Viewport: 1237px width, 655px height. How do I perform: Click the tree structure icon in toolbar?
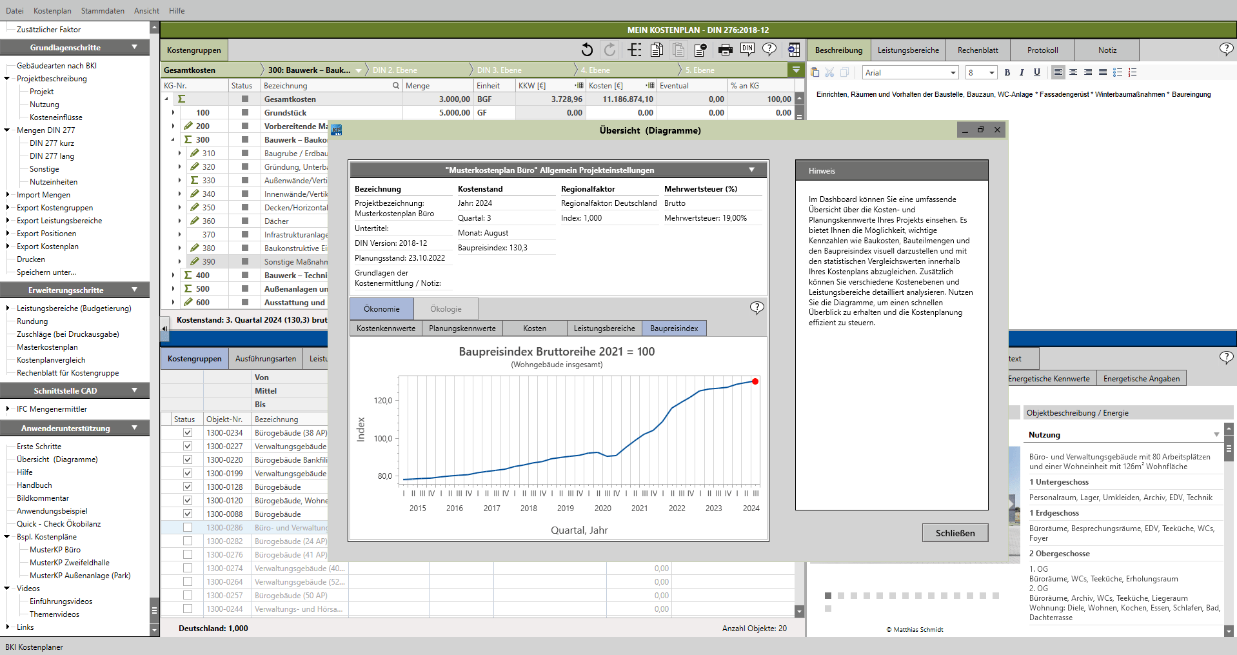tap(635, 50)
